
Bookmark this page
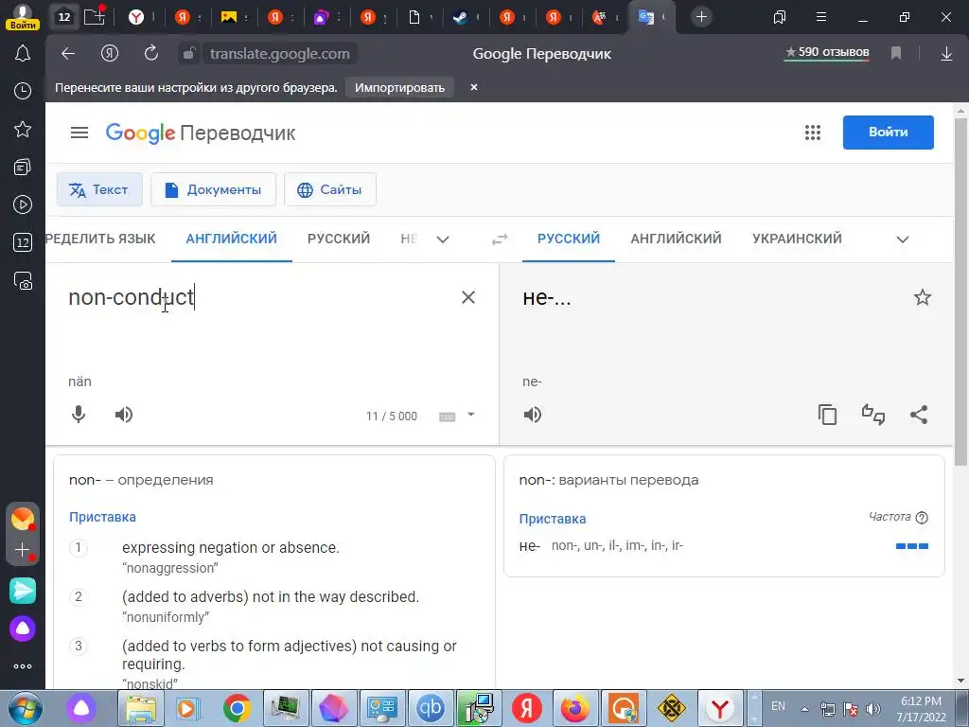pos(896,54)
